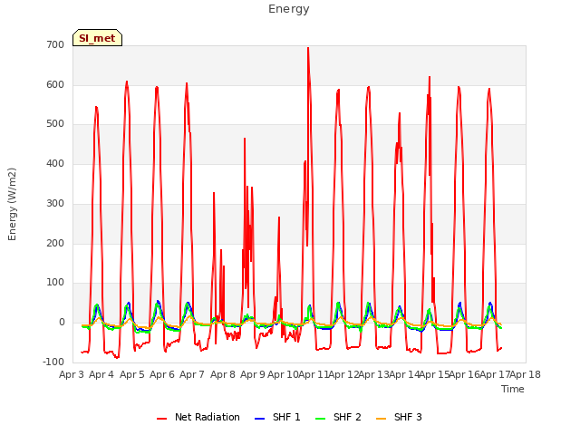
Task: Click the 500 y-axis tick label
Action: tap(55, 124)
